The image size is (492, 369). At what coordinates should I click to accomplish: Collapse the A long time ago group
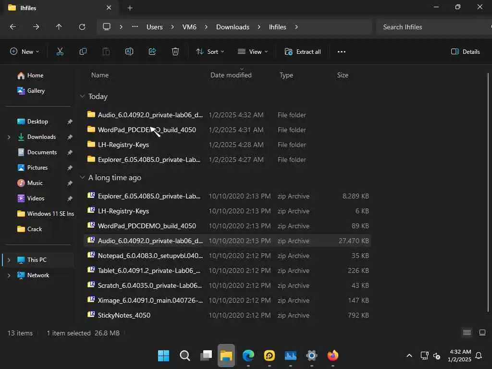coord(82,178)
